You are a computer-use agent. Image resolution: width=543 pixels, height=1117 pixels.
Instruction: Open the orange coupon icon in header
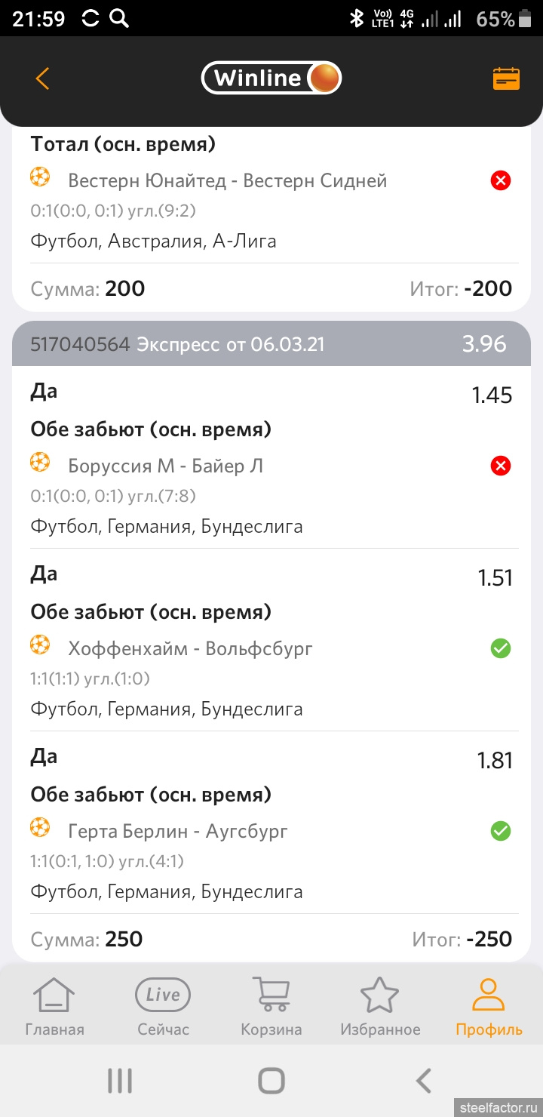pos(506,78)
